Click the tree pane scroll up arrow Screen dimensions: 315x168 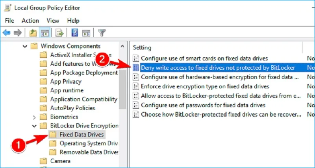(x=122, y=46)
